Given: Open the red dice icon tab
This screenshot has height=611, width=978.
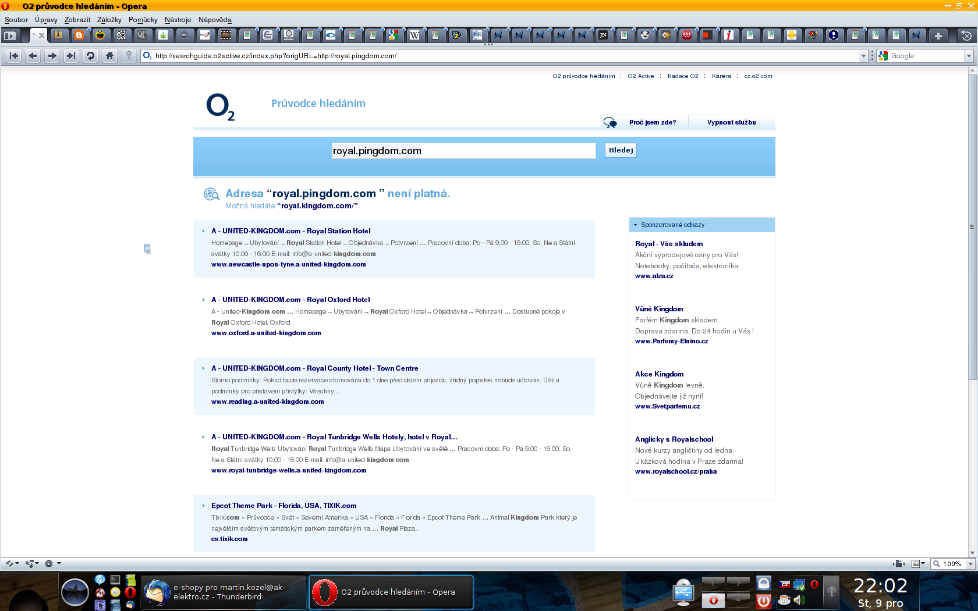Looking at the screenshot, I should pos(687,35).
